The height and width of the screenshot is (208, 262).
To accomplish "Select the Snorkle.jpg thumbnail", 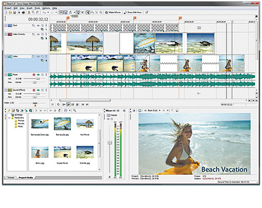I will [x=85, y=152].
